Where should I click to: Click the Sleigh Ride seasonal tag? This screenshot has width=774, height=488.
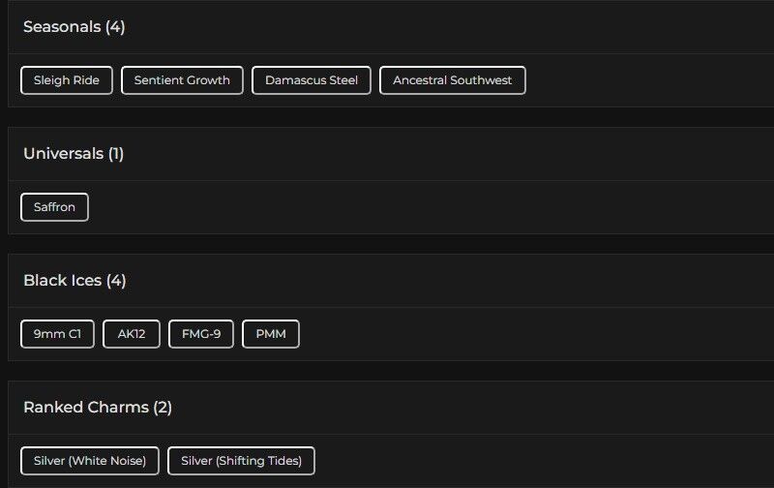click(x=67, y=80)
